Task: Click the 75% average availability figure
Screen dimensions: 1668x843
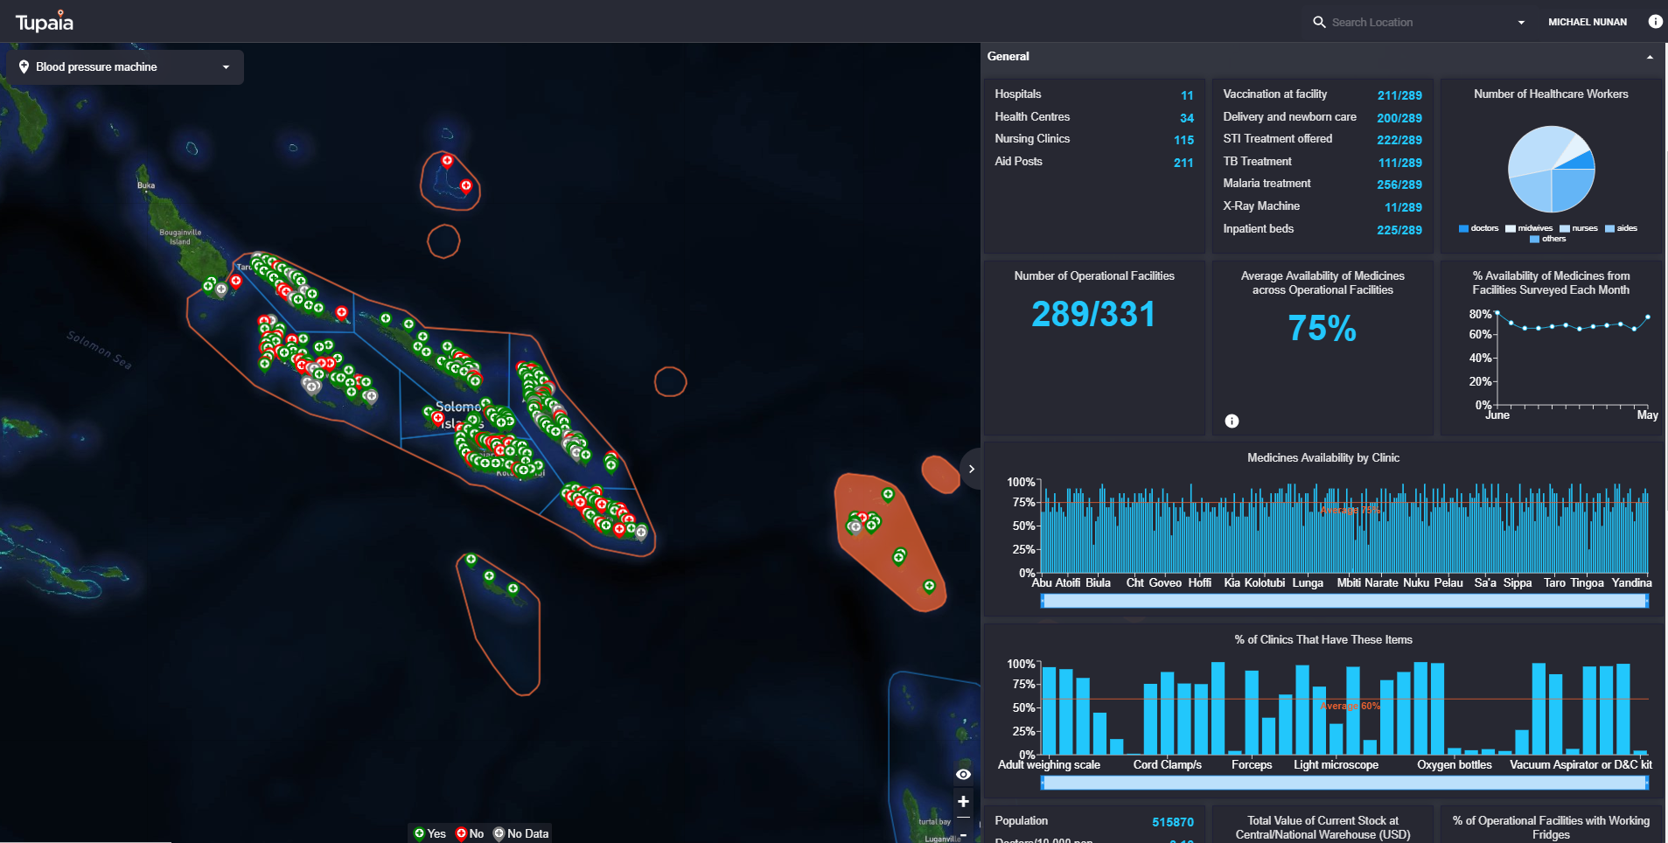Action: pos(1322,328)
